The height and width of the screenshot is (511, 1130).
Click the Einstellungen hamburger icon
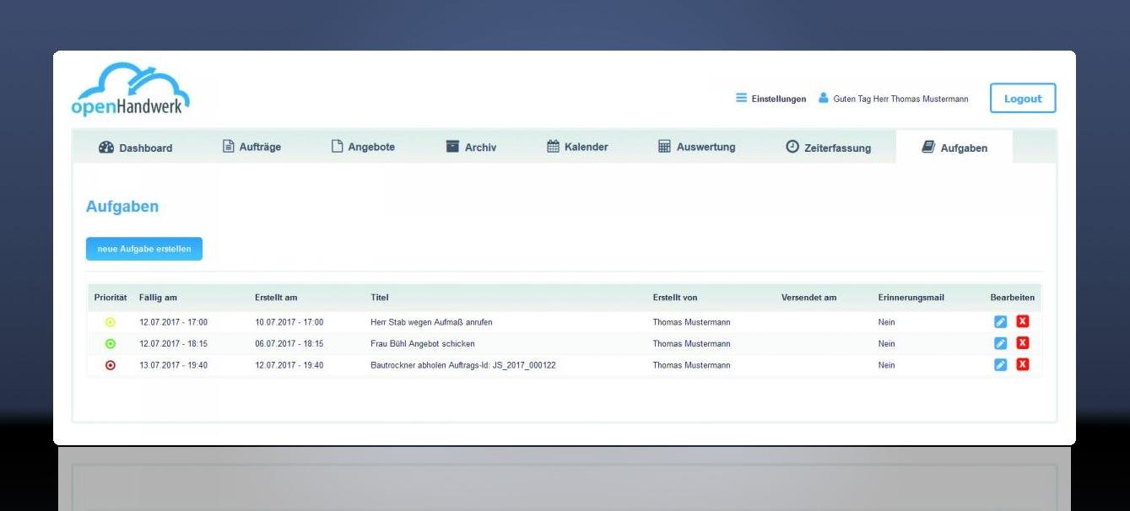[741, 99]
